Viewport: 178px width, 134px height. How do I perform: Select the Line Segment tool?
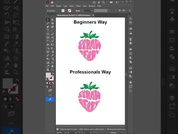tap(52, 30)
